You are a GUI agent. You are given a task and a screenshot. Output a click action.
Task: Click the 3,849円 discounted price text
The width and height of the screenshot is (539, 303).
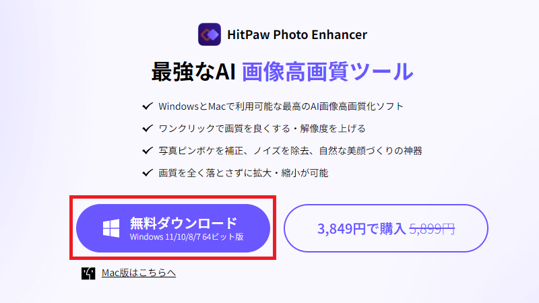coord(342,228)
